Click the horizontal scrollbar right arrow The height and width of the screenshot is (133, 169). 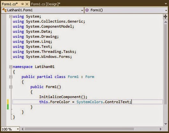click(161, 129)
